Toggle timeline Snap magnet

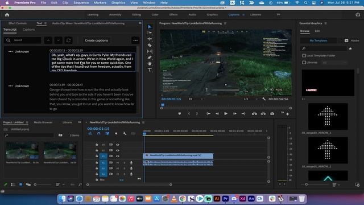(98, 134)
